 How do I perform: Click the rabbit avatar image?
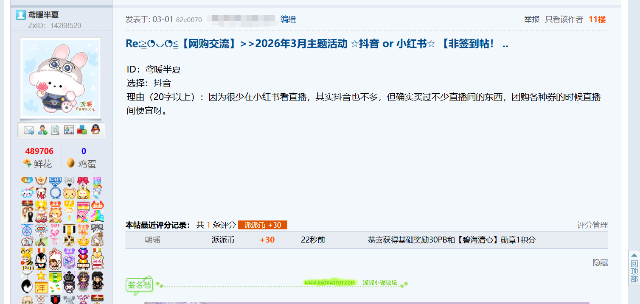[60, 78]
